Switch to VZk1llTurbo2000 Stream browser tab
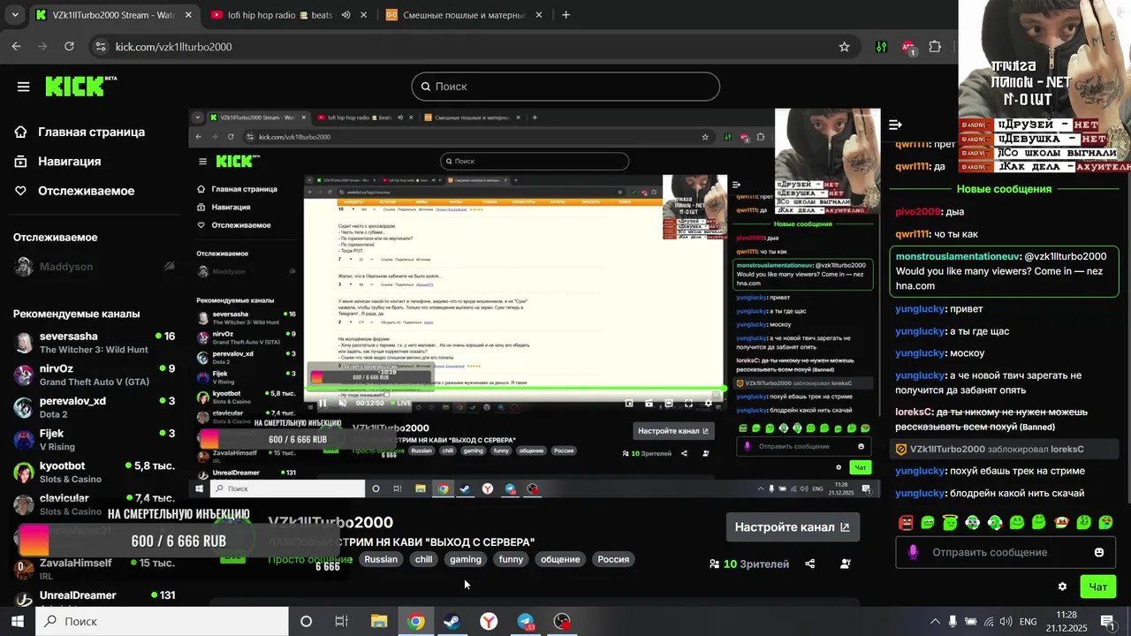Viewport: 1131px width, 636px height. pyautogui.click(x=113, y=15)
